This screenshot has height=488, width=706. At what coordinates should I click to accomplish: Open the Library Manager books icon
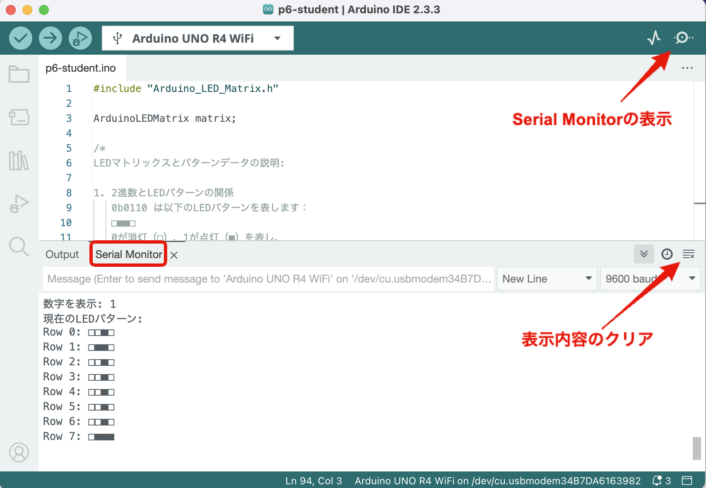pyautogui.click(x=19, y=160)
